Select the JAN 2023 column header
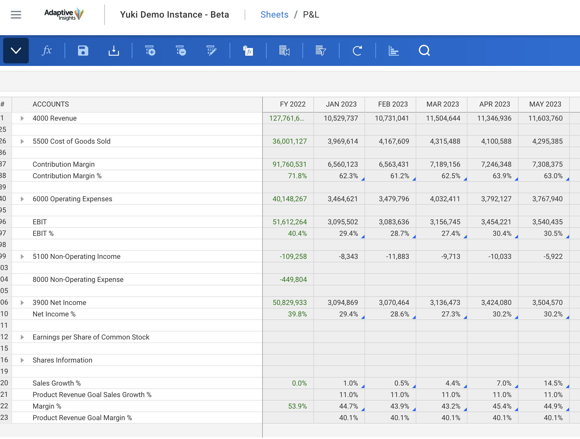 coord(341,104)
